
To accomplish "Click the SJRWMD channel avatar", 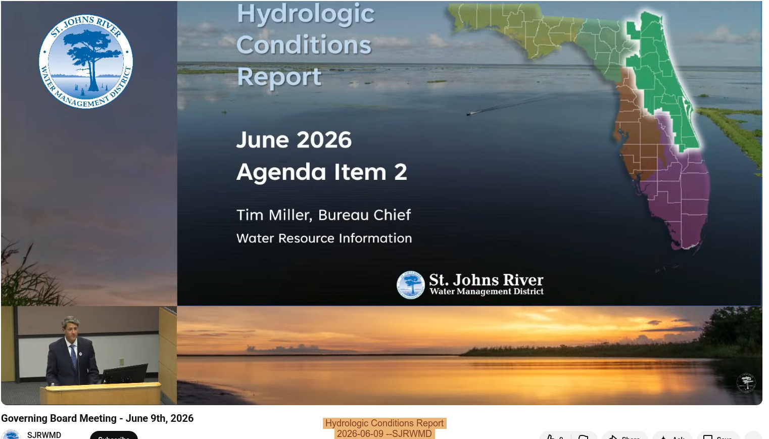I will [x=11, y=435].
